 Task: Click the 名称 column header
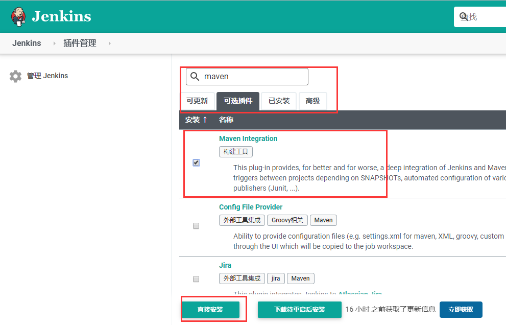226,120
